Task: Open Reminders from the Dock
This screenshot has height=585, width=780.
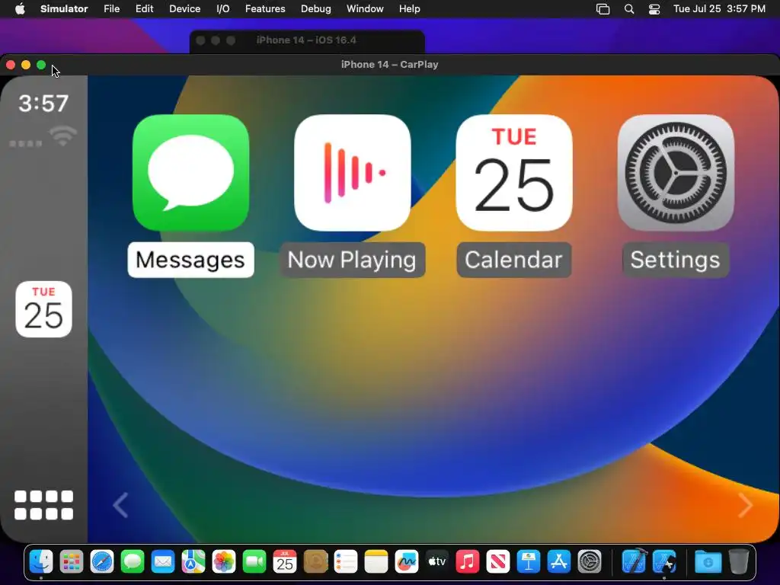Action: coord(346,561)
